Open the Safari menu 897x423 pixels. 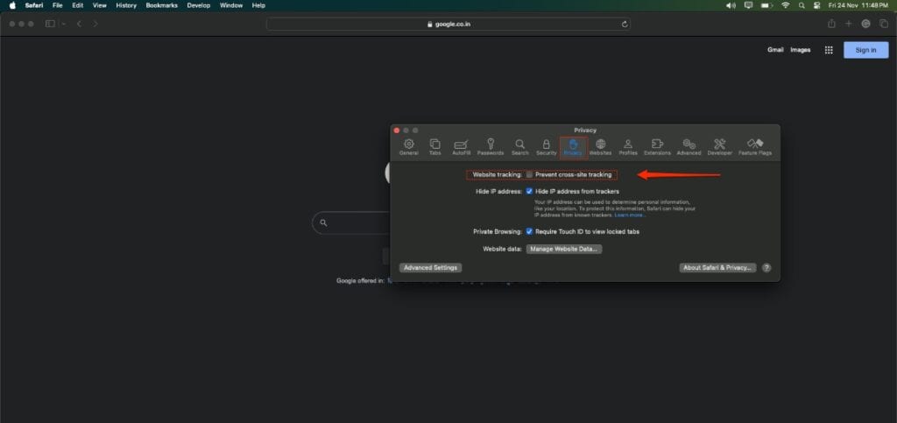34,5
